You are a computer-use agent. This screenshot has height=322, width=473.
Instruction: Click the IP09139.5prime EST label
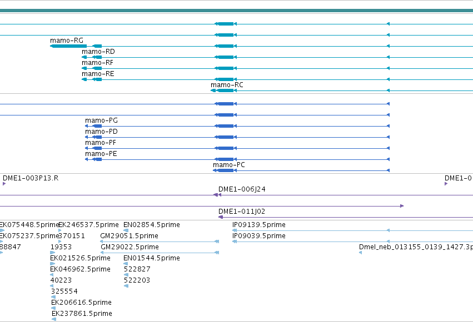coord(259,225)
